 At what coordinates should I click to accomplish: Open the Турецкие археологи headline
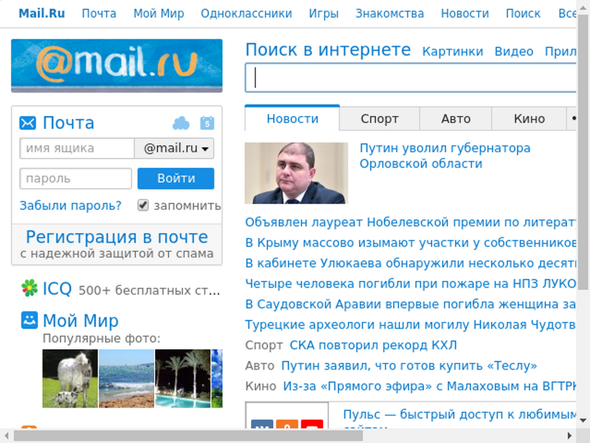click(410, 324)
